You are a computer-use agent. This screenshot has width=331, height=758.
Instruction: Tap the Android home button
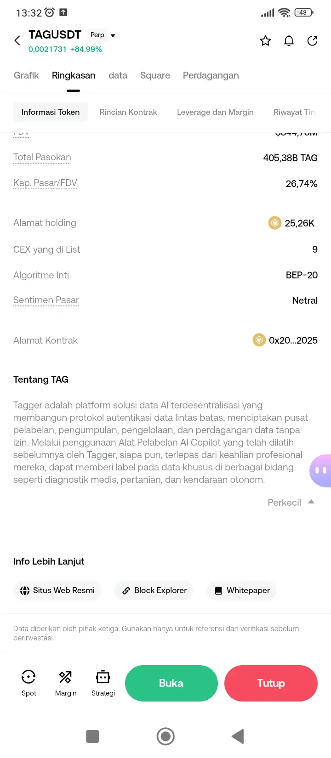[x=165, y=736]
